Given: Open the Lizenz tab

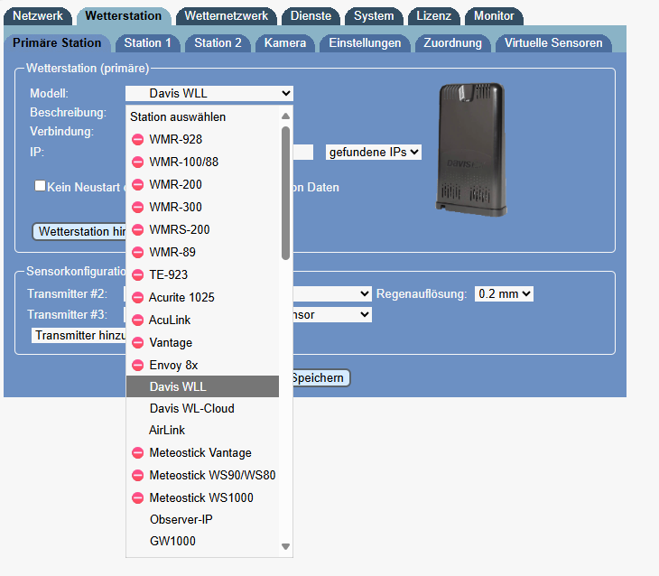Looking at the screenshot, I should point(433,16).
